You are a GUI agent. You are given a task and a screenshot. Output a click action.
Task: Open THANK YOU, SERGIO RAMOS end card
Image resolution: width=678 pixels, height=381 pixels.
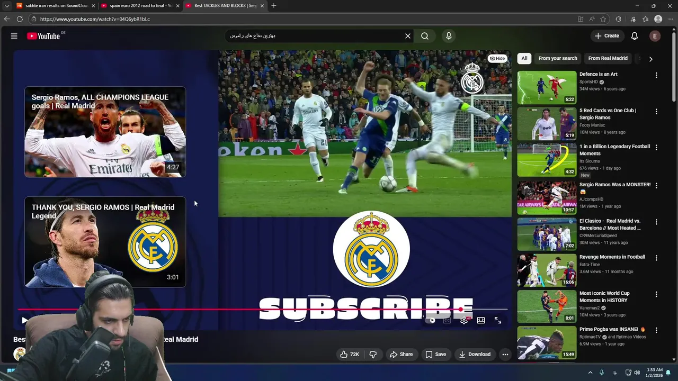[x=105, y=242]
